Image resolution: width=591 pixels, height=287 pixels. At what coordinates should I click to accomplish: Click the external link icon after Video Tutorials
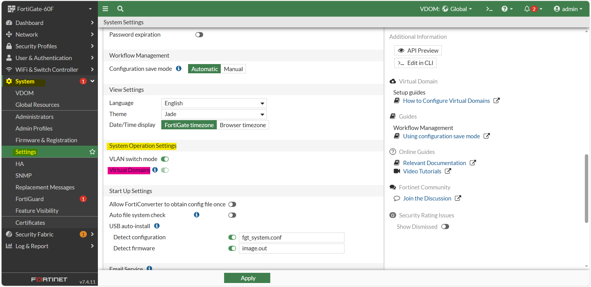tap(448, 171)
